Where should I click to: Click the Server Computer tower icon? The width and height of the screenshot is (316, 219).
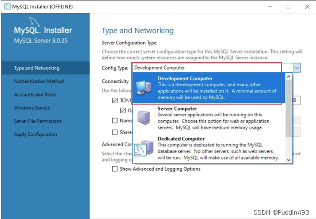(143, 118)
